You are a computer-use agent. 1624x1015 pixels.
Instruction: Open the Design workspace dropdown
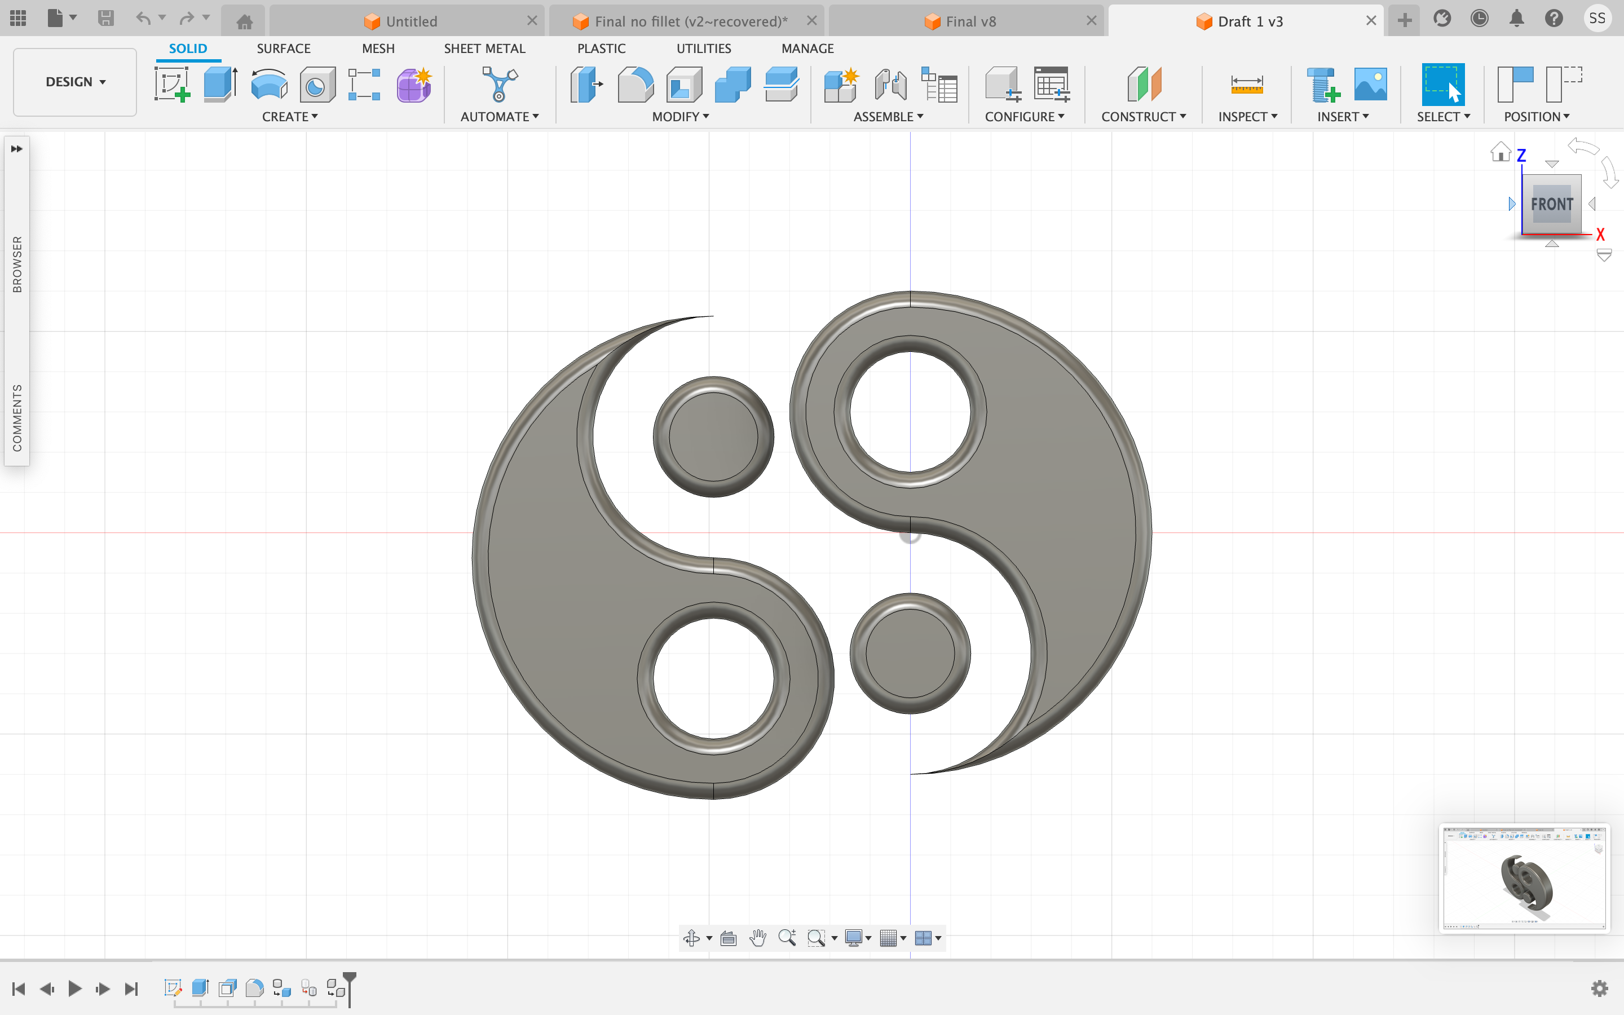[x=75, y=82]
